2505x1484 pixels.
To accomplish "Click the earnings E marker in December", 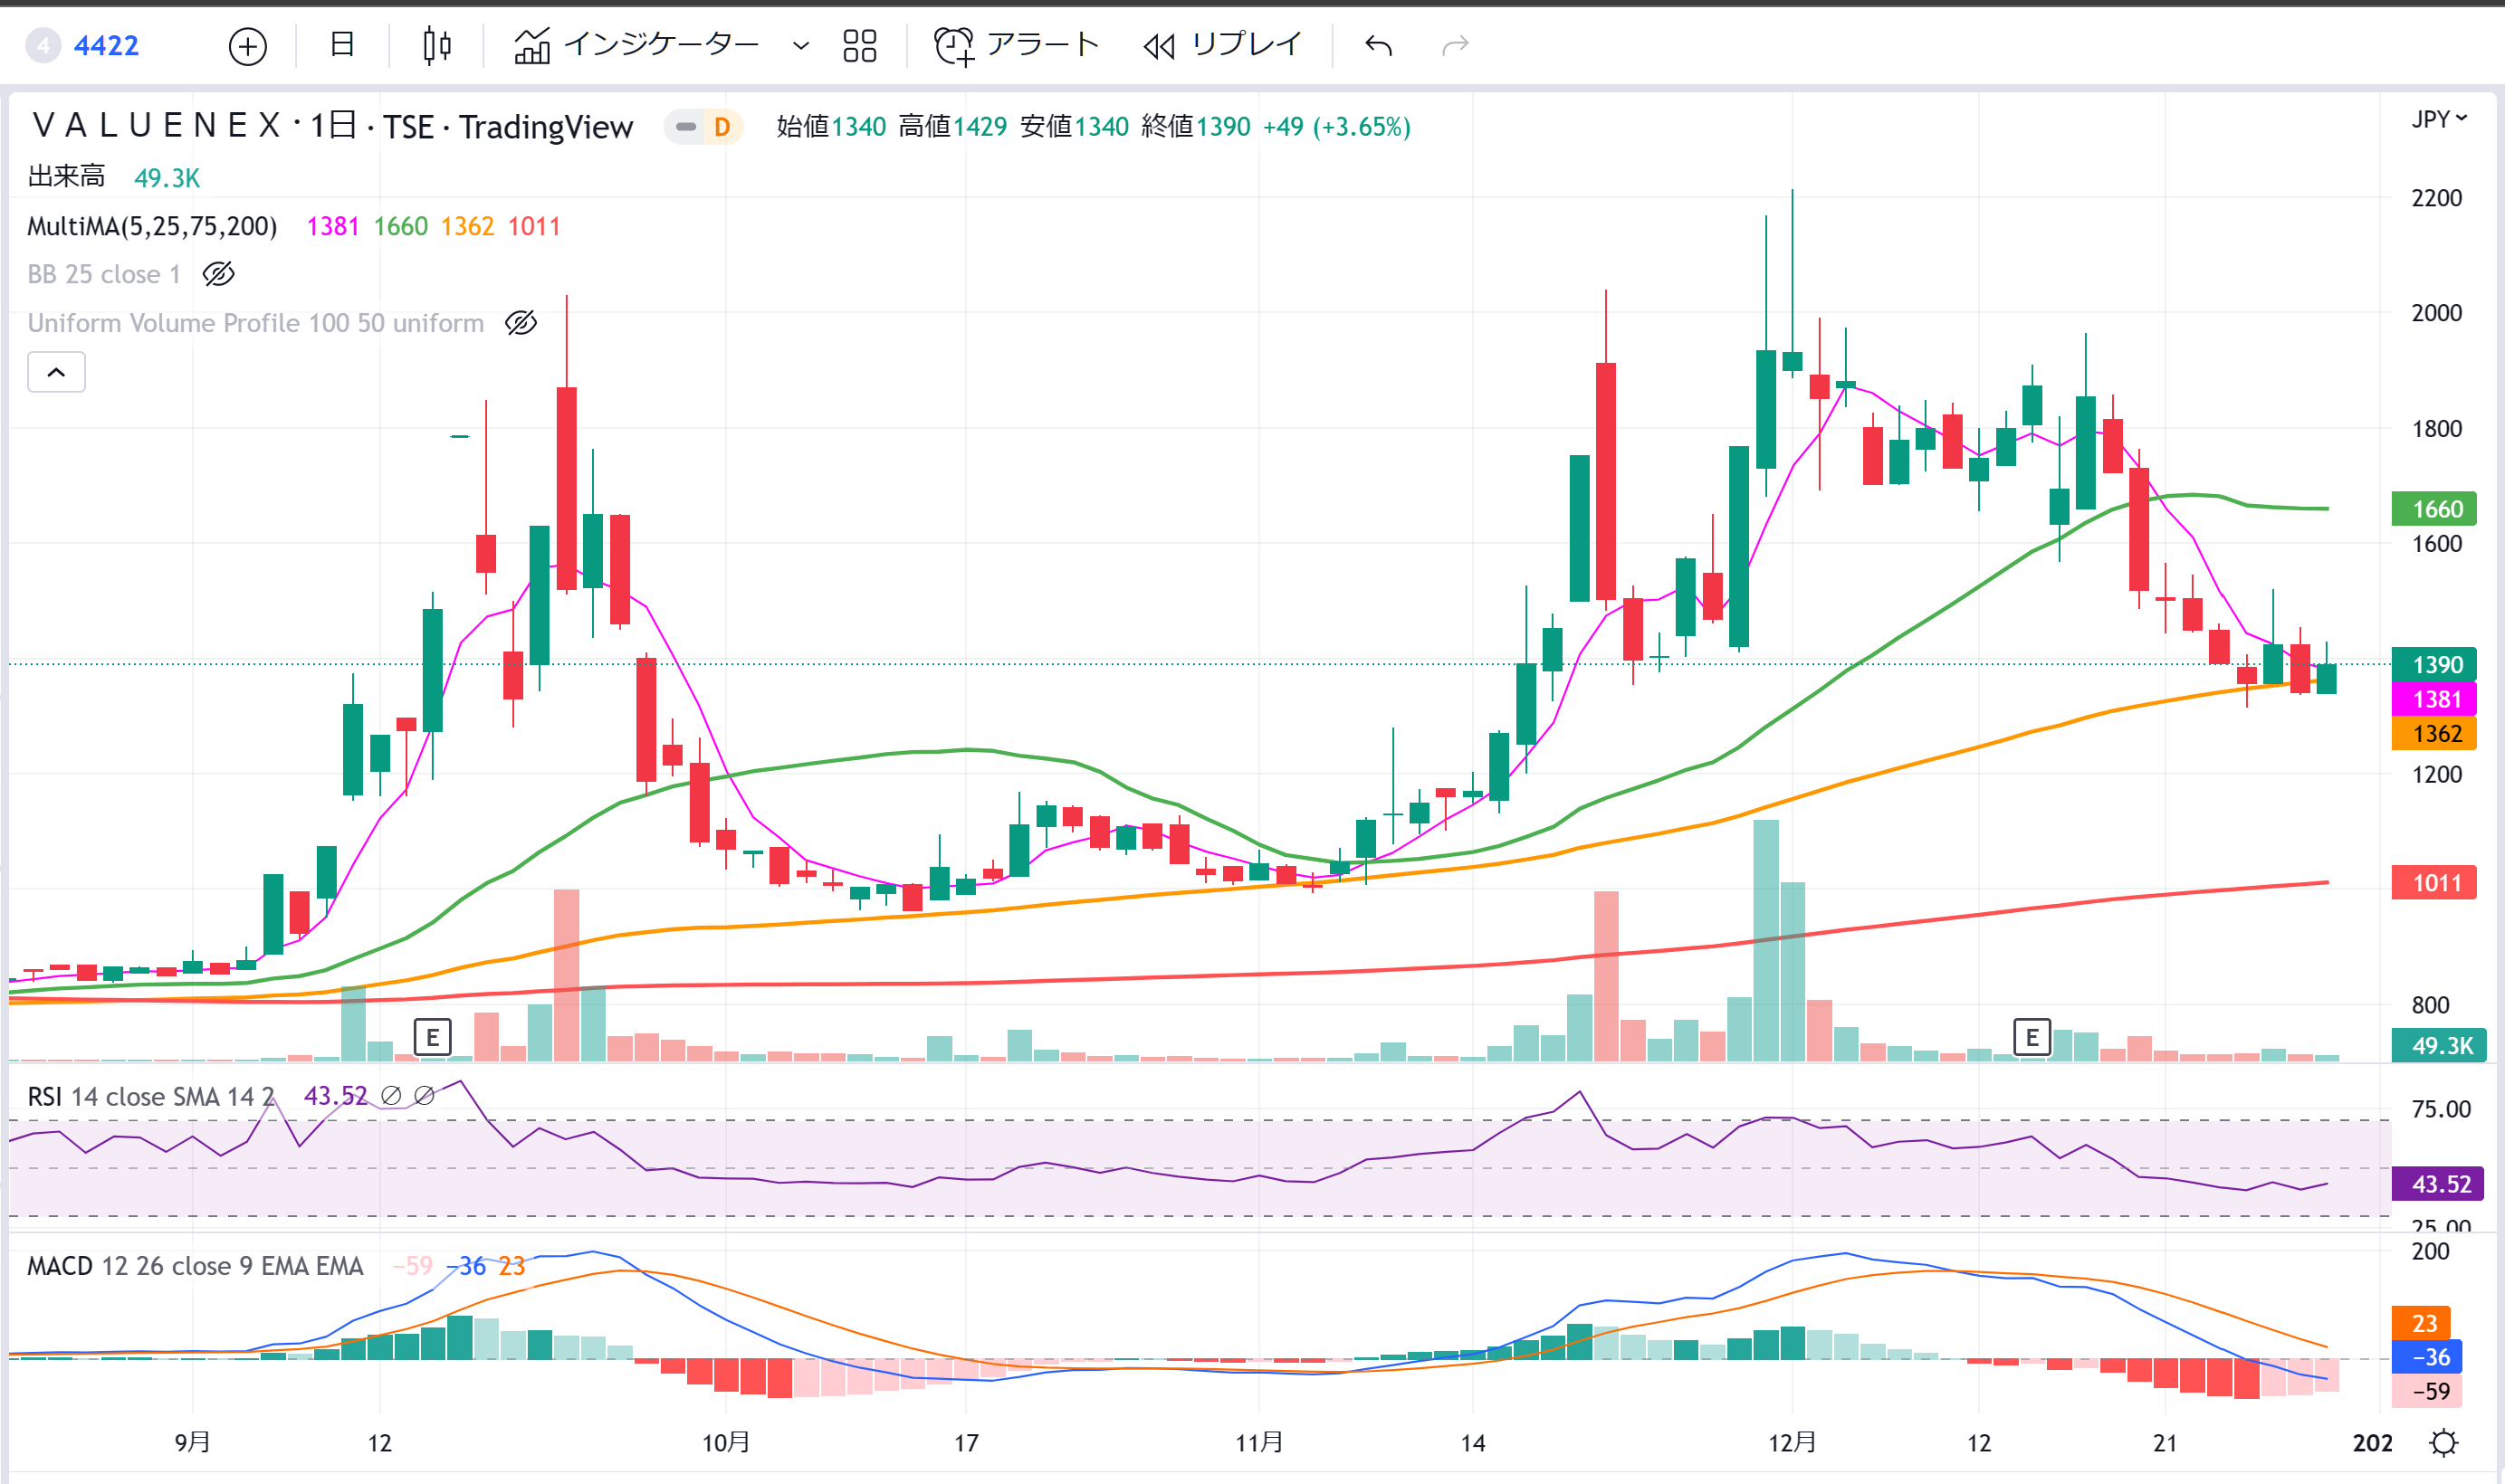I will click(2032, 1037).
